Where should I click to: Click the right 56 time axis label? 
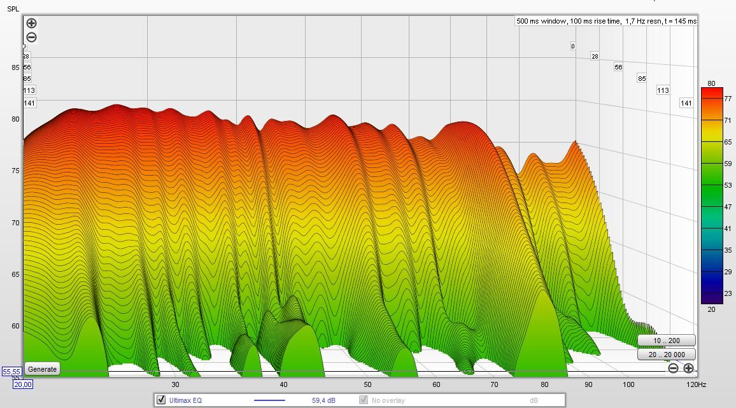[618, 67]
